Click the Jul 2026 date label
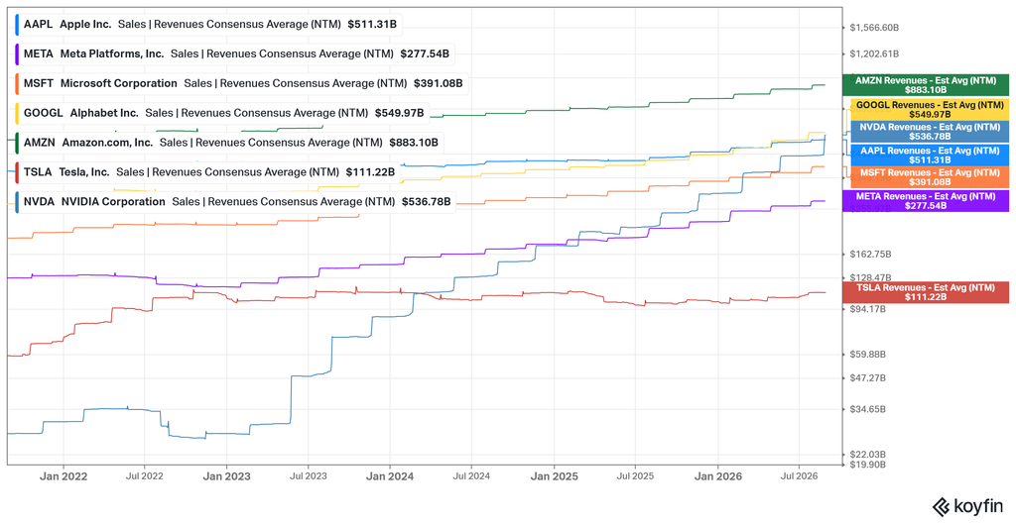 click(799, 476)
